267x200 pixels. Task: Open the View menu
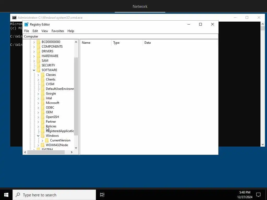45,31
